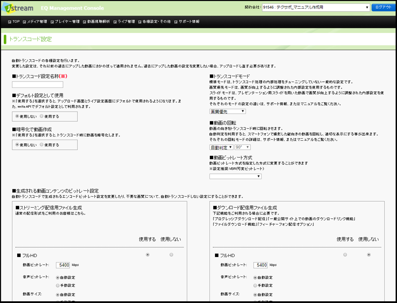Click the icon beside メディア管理
397x303 pixels.
click(24, 22)
